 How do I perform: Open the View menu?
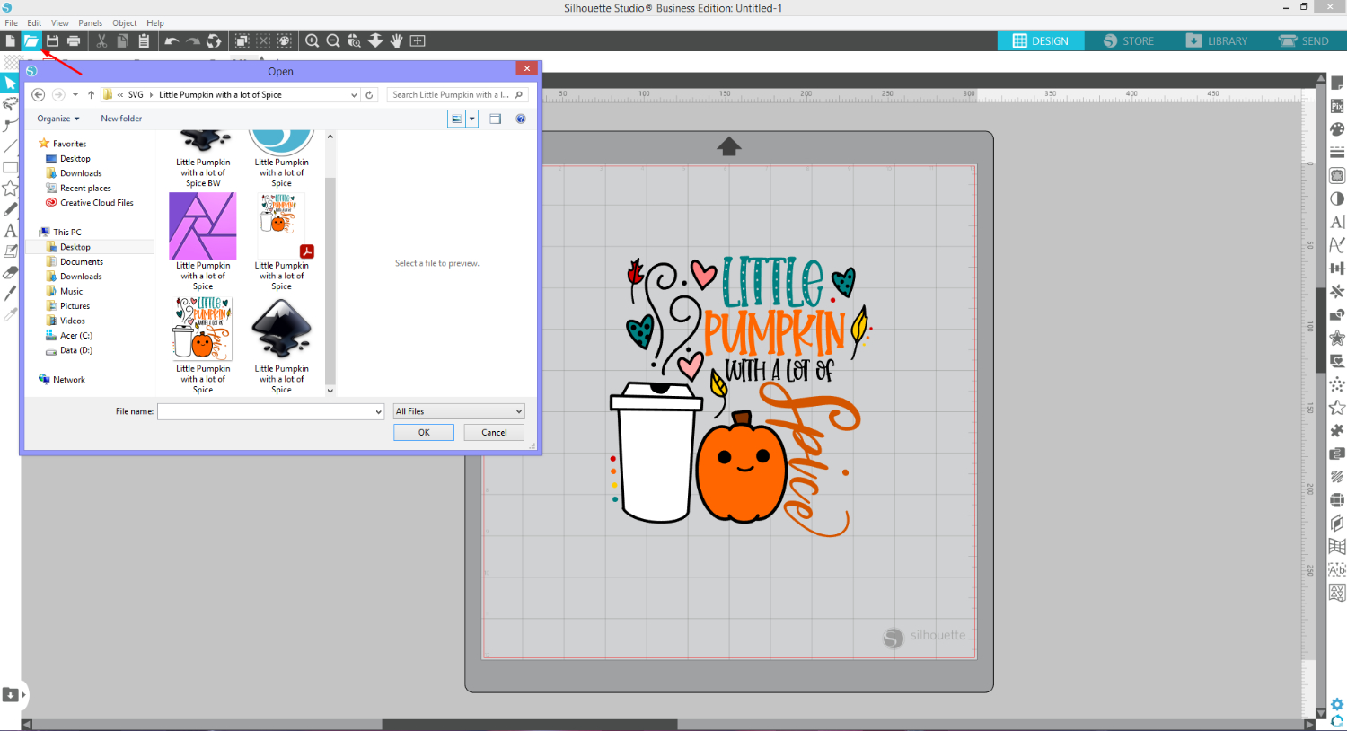click(x=60, y=22)
